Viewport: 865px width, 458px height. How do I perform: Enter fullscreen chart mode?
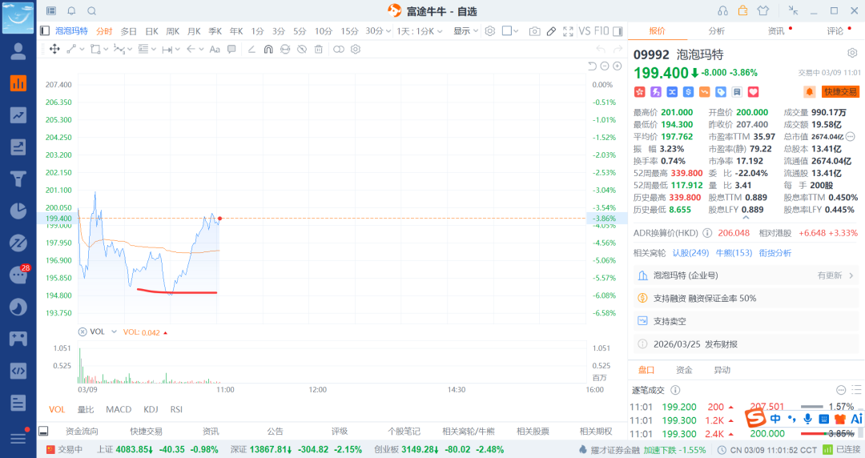coord(568,31)
